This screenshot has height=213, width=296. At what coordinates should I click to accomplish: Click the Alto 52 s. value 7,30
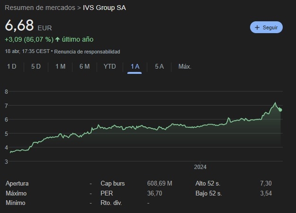(x=266, y=183)
